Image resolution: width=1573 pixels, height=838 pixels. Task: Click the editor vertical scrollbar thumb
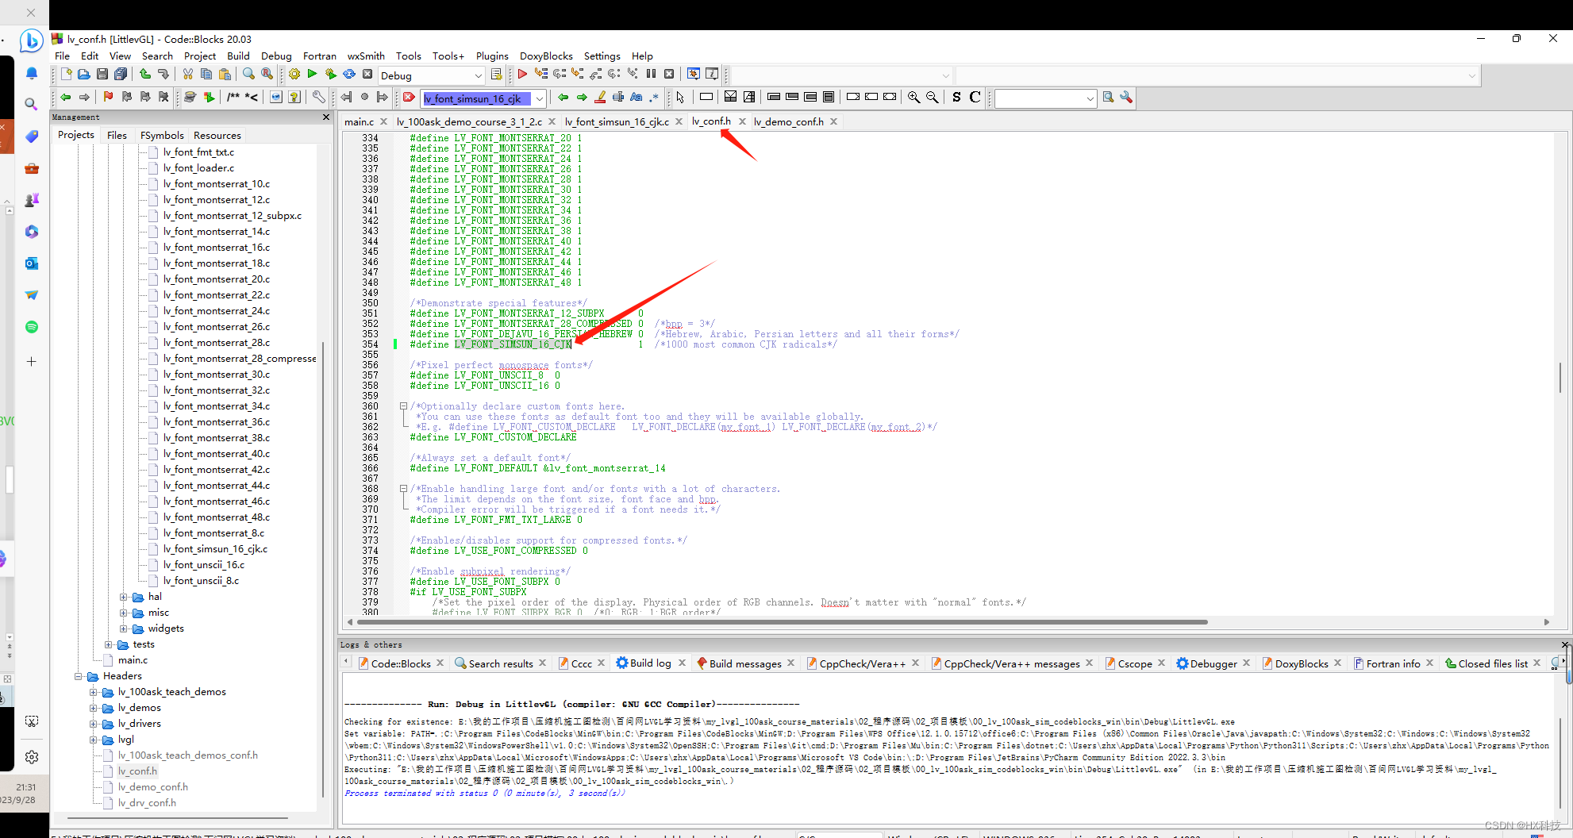[x=1560, y=377]
